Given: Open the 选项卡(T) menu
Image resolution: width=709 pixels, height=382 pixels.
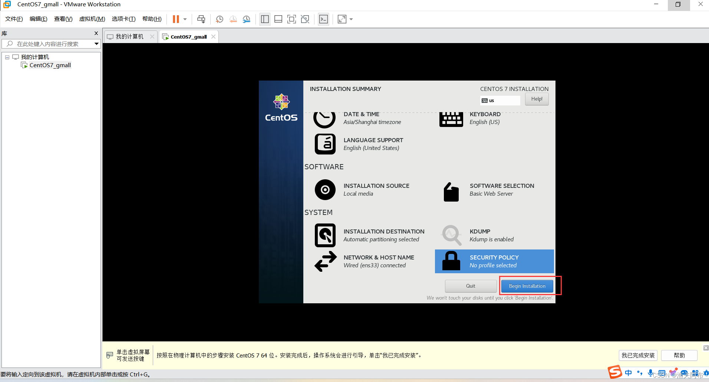Looking at the screenshot, I should pos(124,19).
